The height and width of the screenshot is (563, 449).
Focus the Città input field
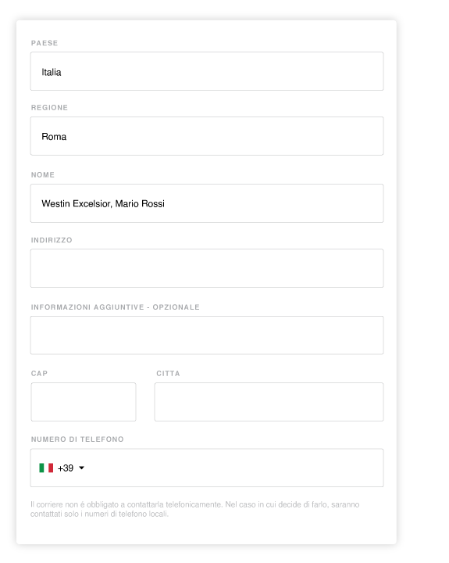pos(269,402)
